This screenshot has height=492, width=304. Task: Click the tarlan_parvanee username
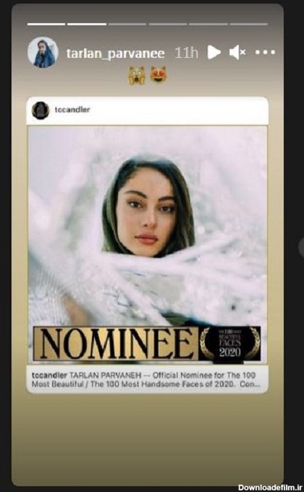(x=115, y=54)
